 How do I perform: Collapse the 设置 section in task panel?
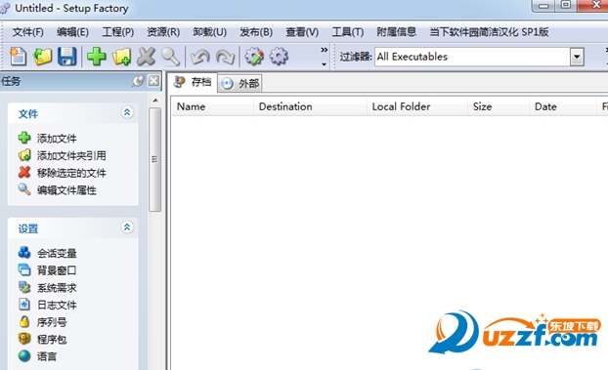pos(127,227)
